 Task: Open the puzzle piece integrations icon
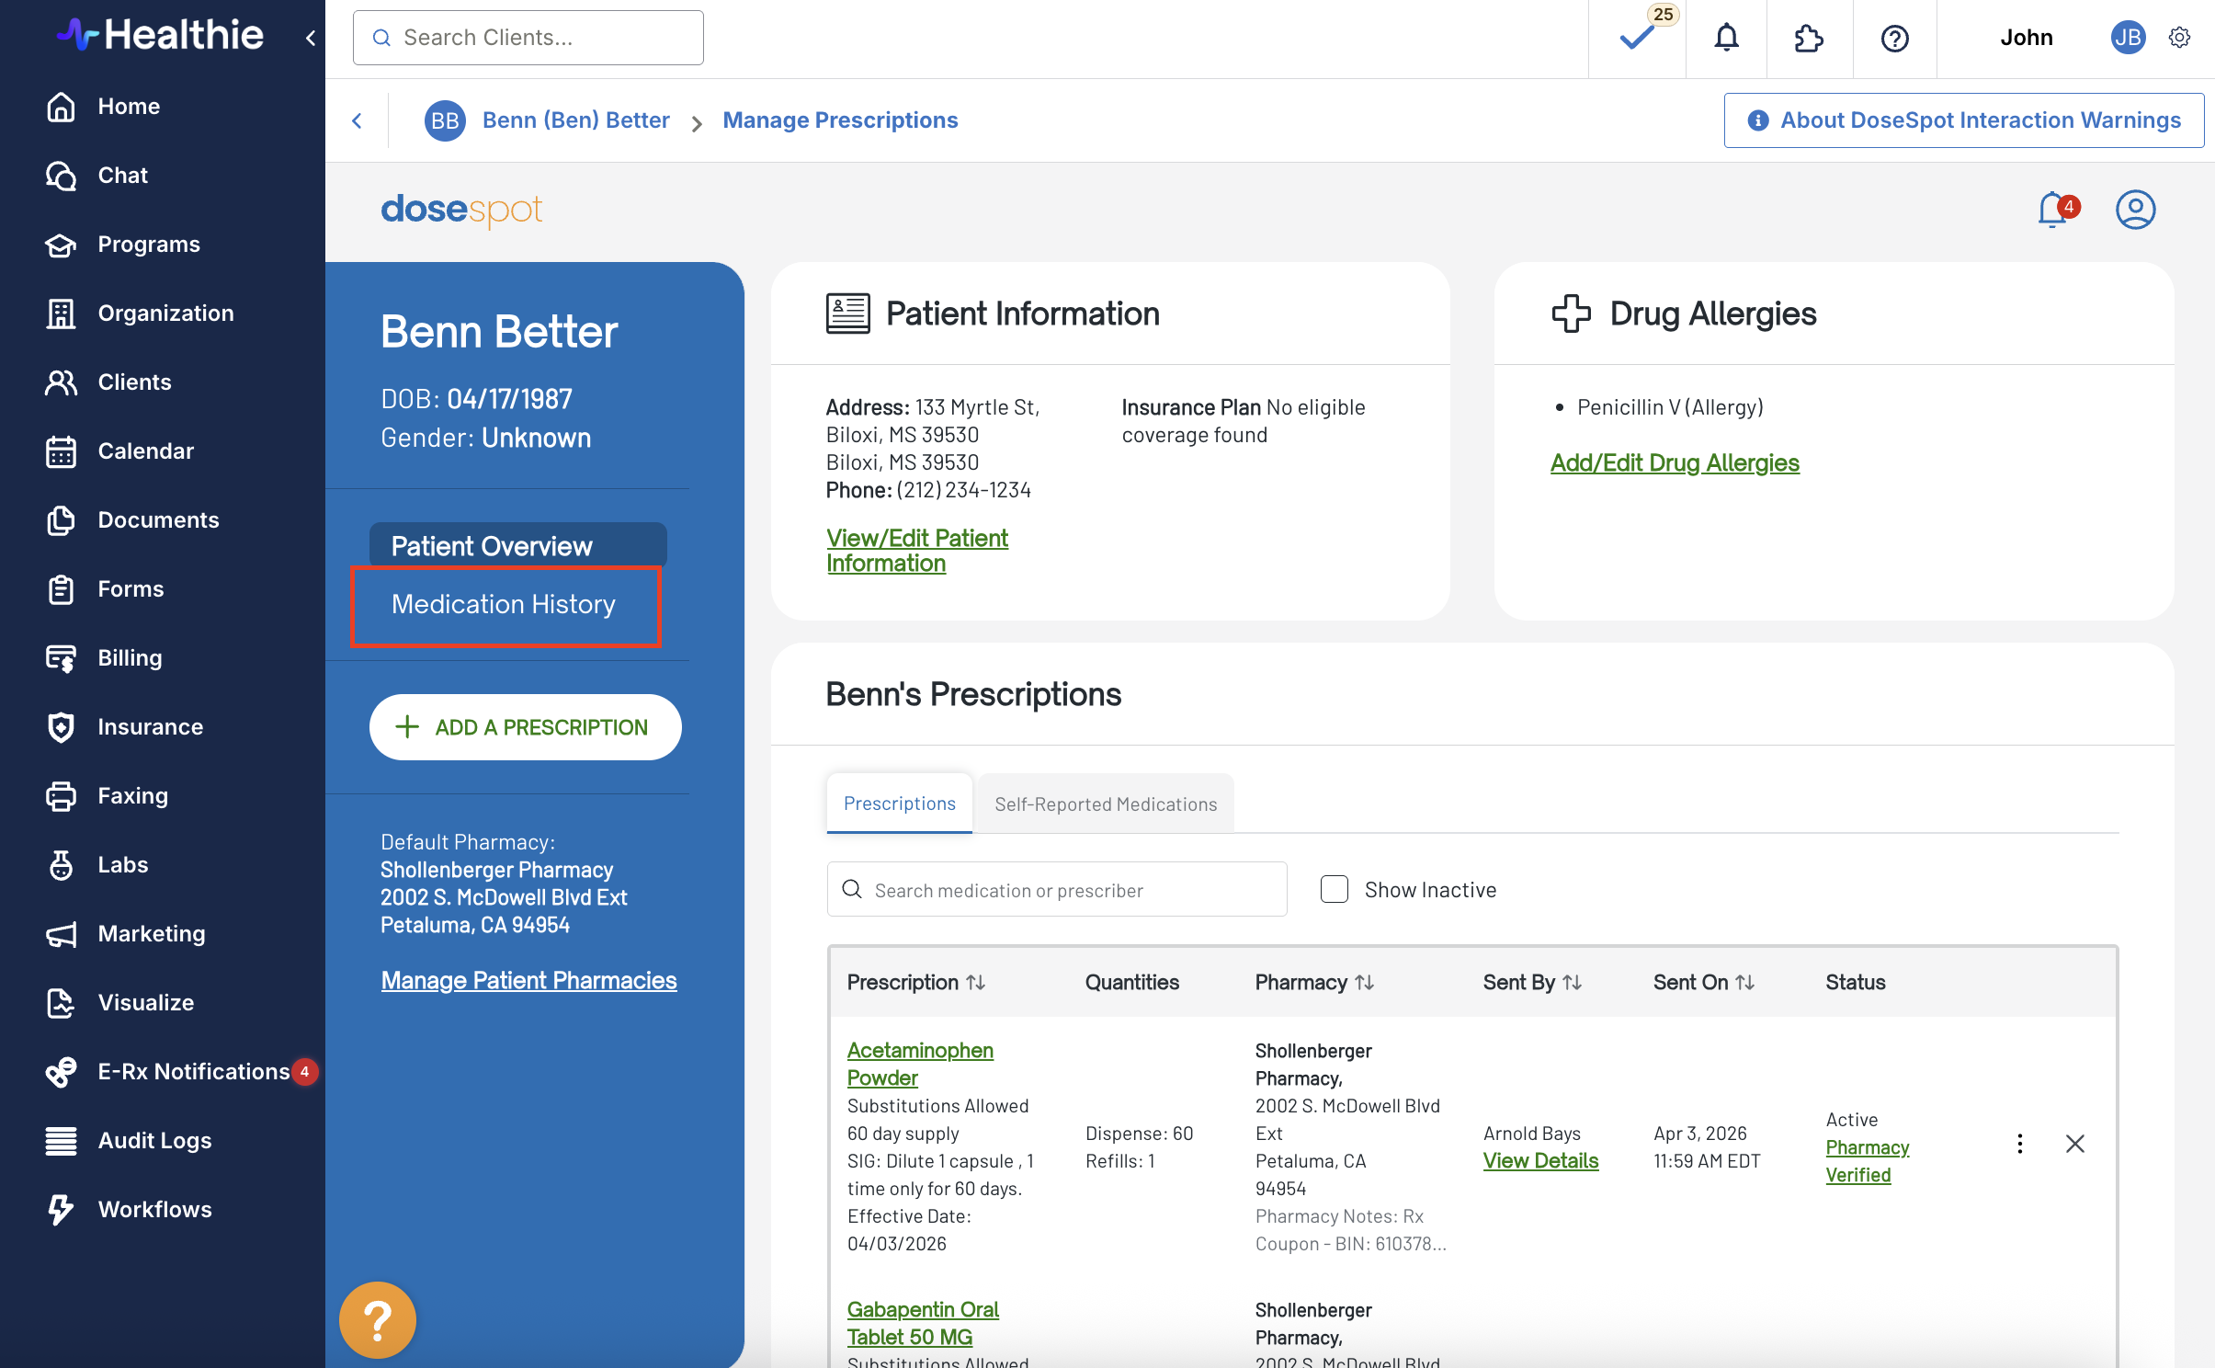point(1808,38)
